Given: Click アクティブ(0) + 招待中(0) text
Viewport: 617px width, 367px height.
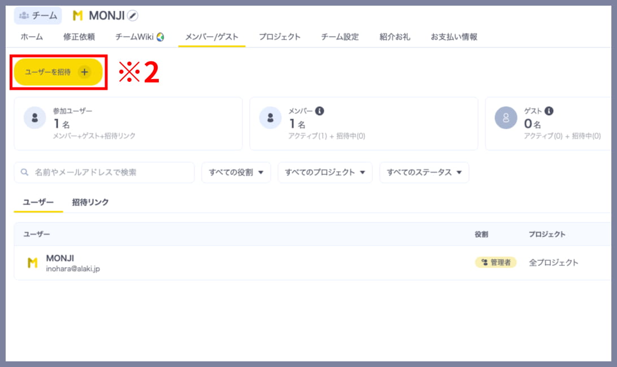Looking at the screenshot, I should point(562,136).
